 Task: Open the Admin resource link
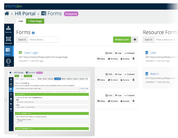click(x=155, y=74)
